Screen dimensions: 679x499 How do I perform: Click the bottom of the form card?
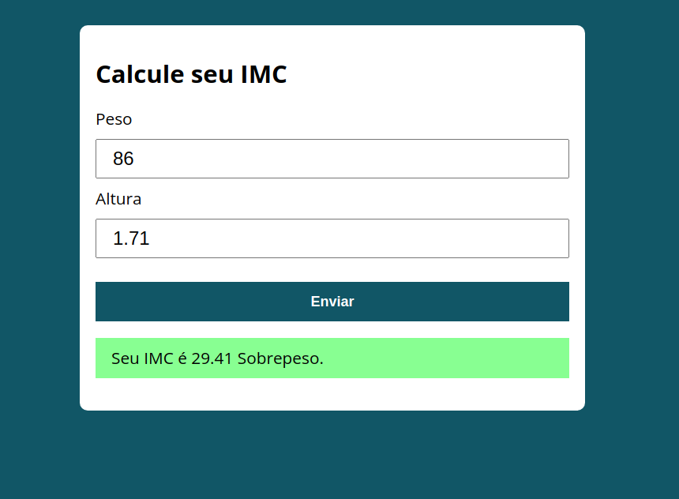(332, 399)
